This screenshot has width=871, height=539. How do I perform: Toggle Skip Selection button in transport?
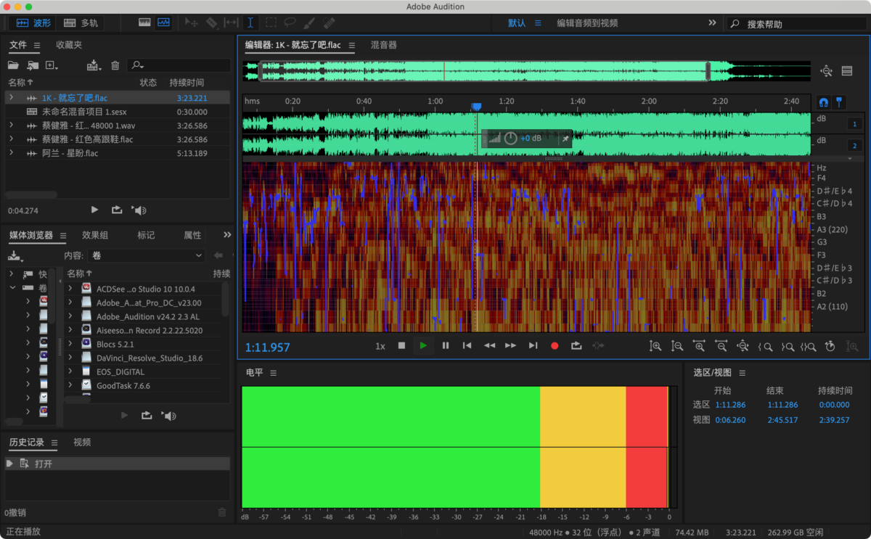(x=598, y=346)
